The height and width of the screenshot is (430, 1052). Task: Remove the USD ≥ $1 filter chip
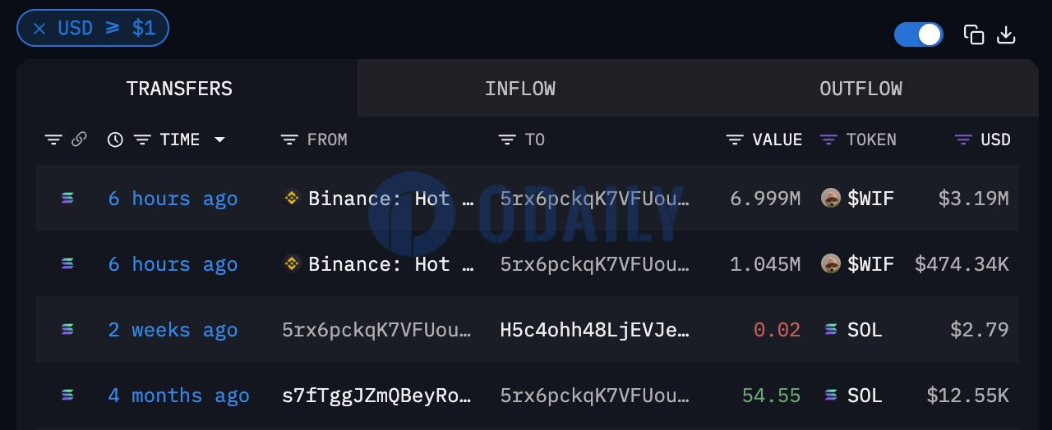coord(39,29)
